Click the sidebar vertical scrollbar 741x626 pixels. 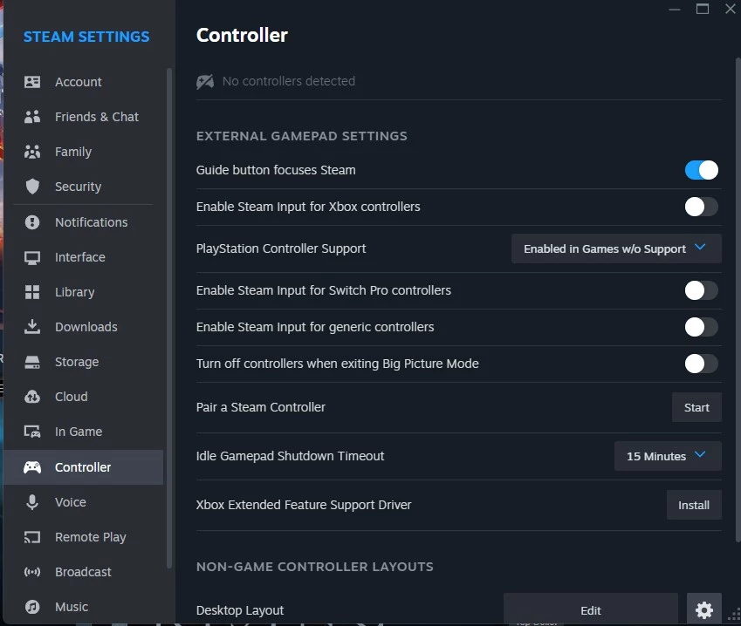coord(169,318)
